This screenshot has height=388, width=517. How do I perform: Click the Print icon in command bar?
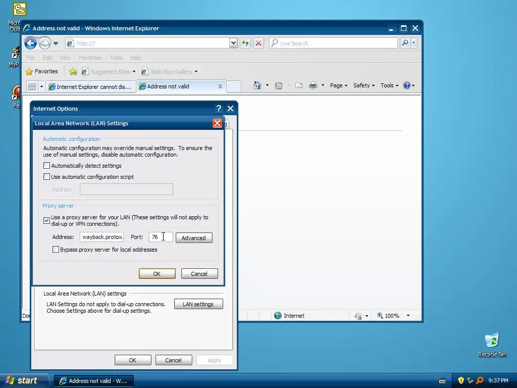coord(313,86)
